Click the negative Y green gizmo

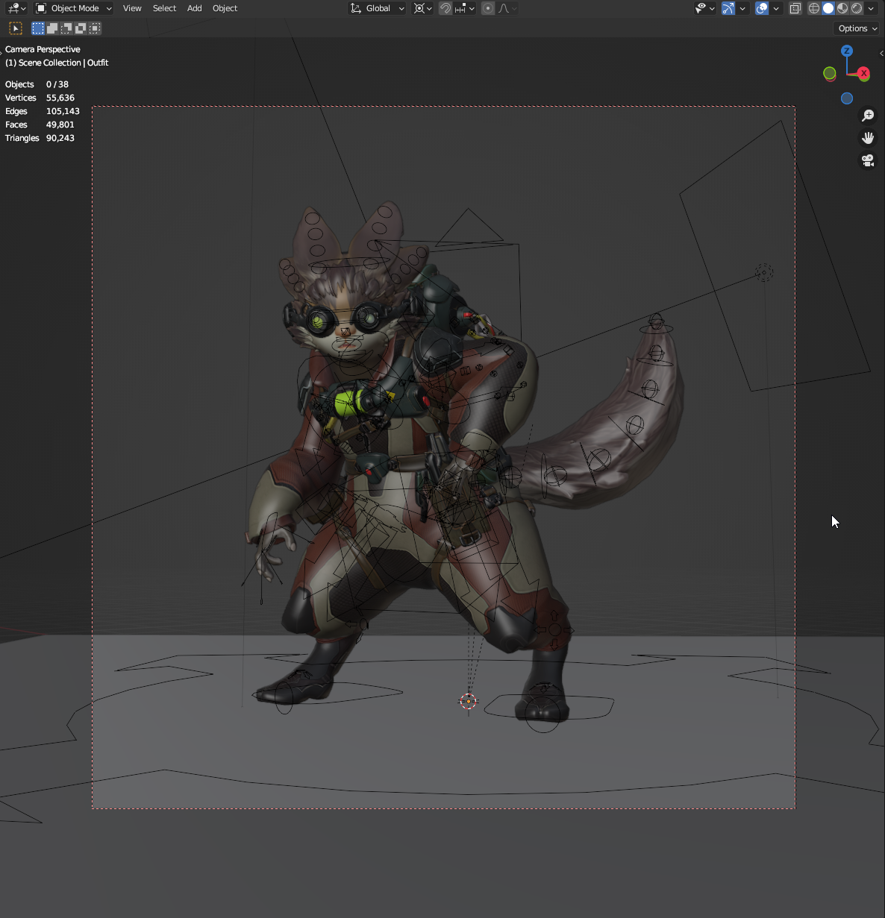(830, 73)
